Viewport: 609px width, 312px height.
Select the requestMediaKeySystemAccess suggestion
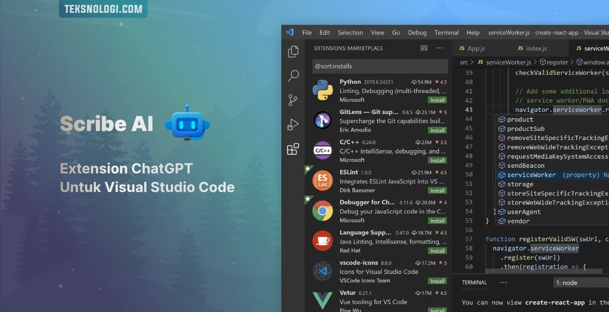click(x=553, y=156)
